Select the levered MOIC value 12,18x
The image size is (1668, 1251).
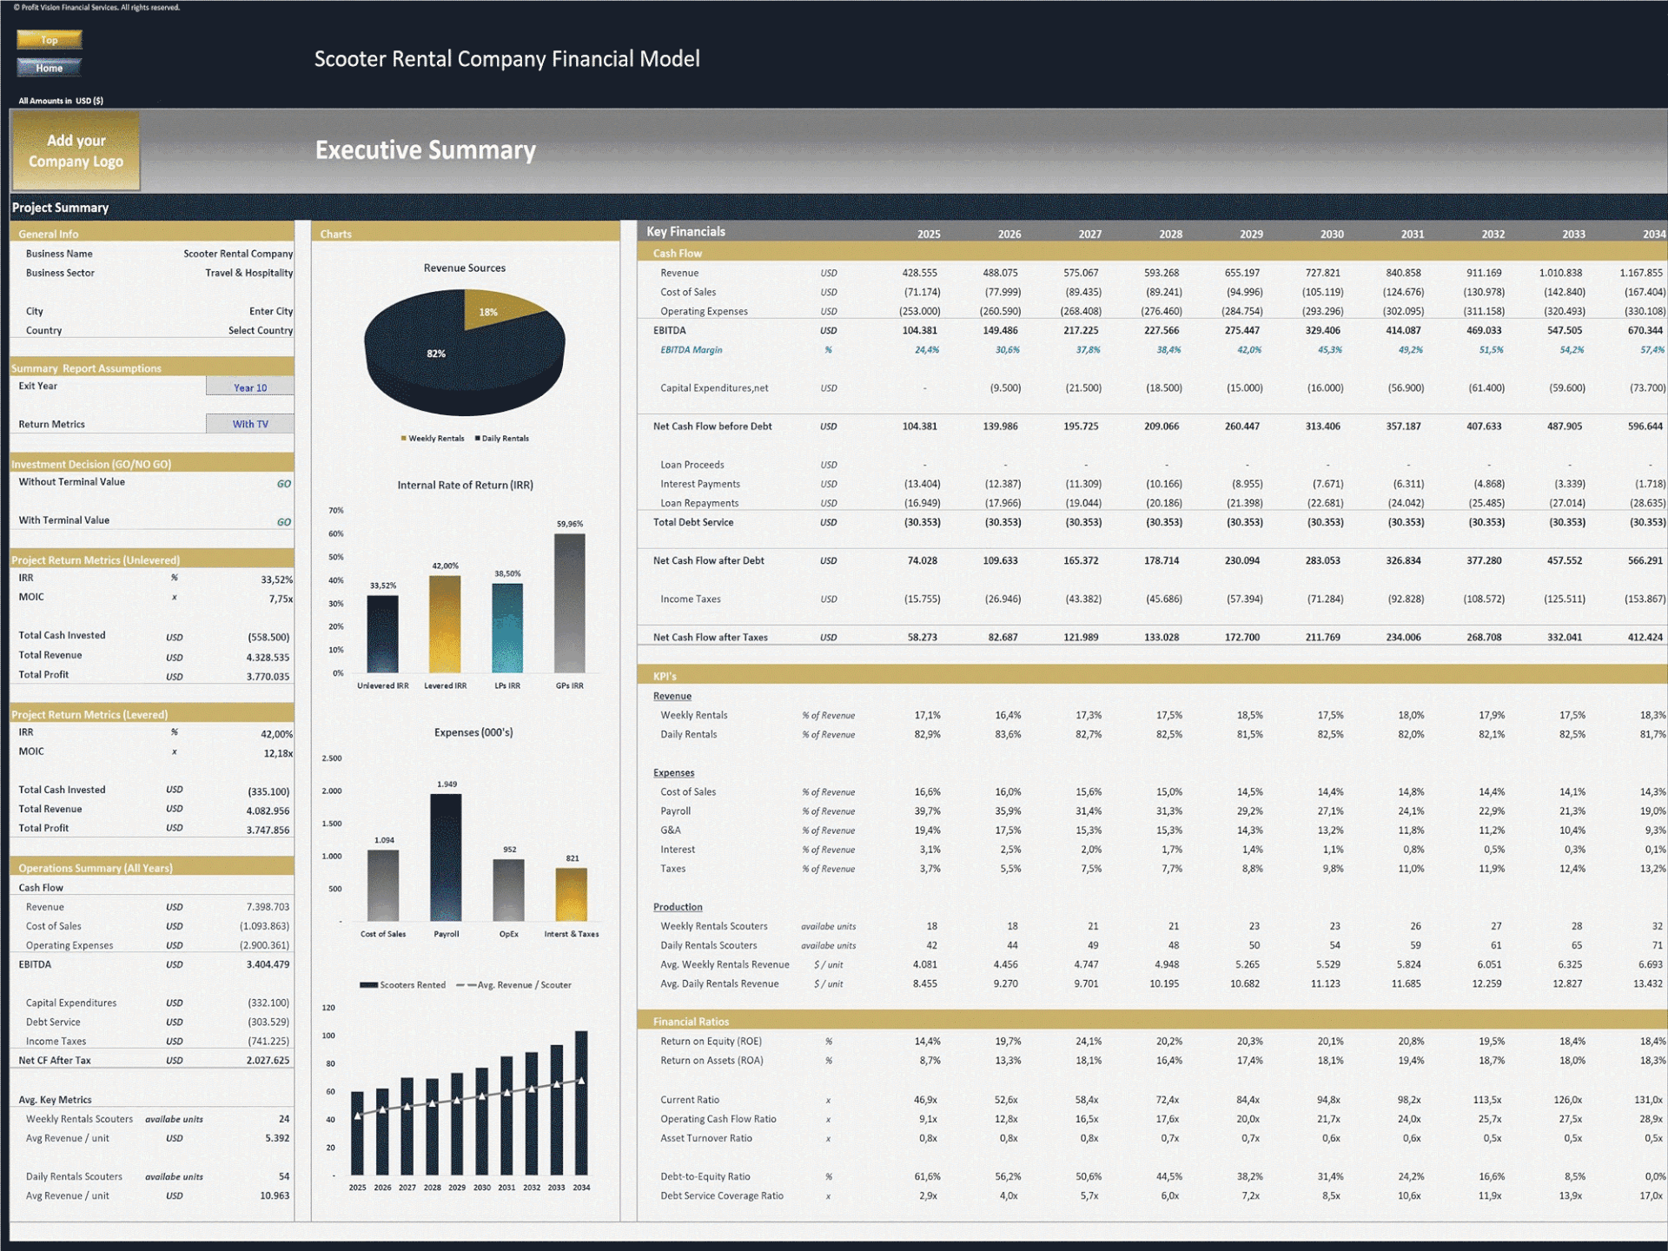pos(278,753)
